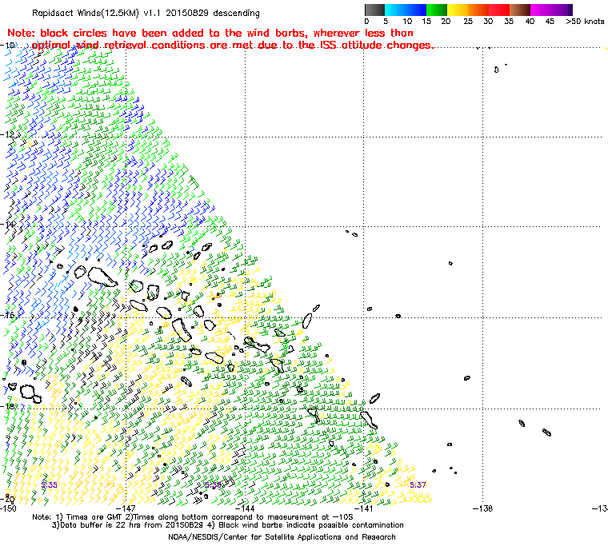Click the -141 longitude axis label
This screenshot has height=550, width=608.
364,508
